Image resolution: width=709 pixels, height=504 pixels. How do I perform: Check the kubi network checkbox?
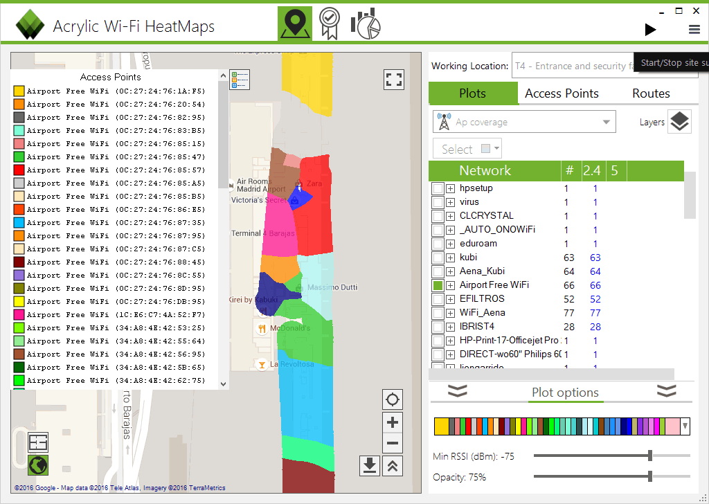(x=438, y=258)
